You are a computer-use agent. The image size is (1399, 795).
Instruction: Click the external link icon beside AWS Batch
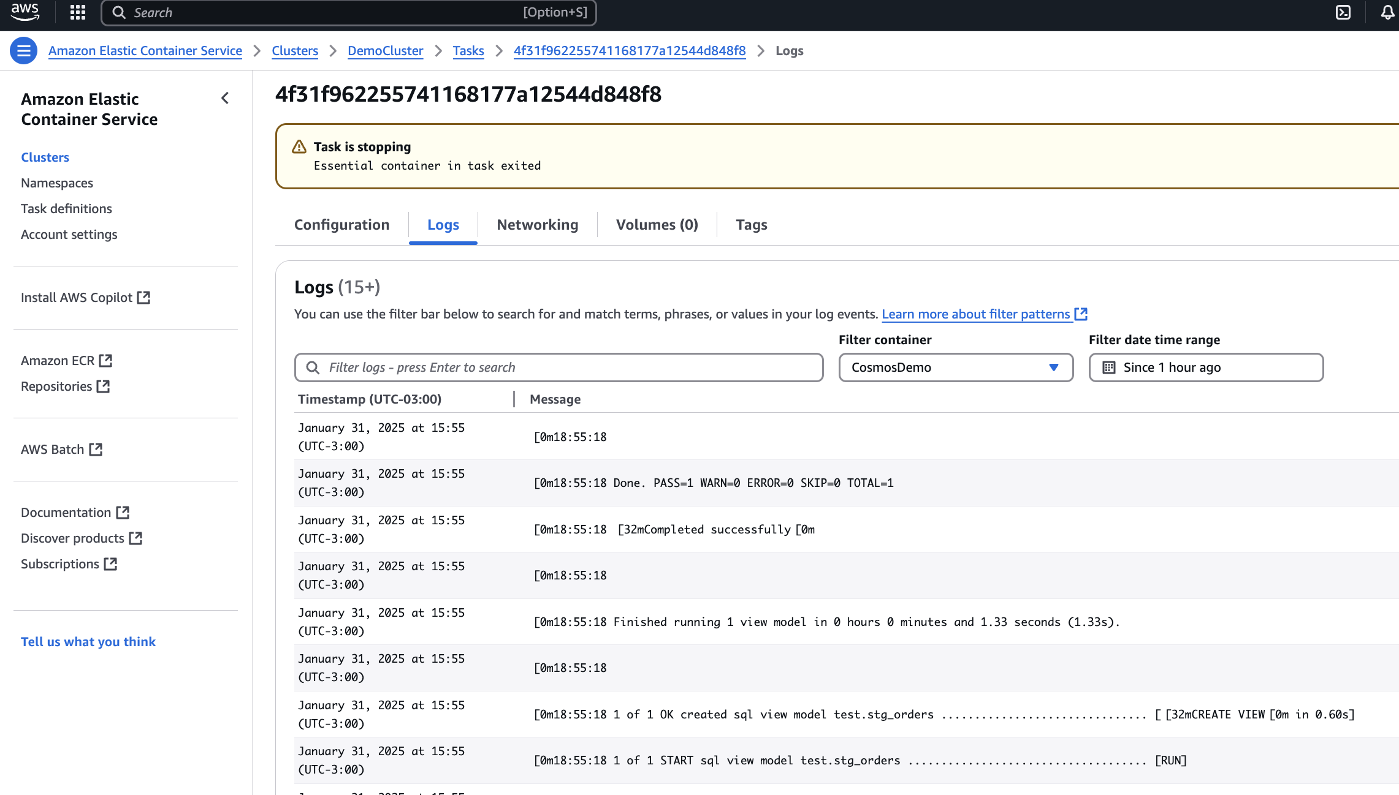point(96,450)
